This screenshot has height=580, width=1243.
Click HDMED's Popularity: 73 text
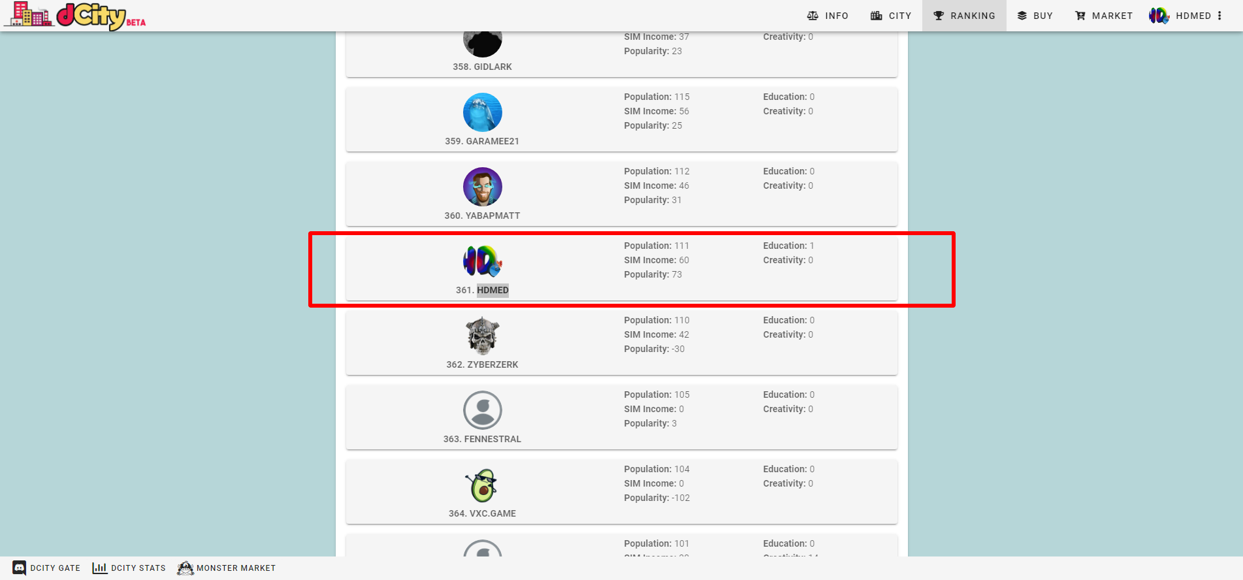tap(653, 274)
